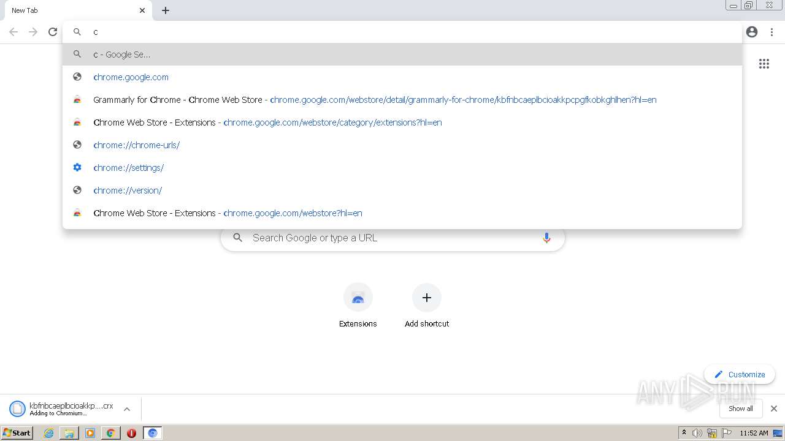Open the Chromium three-dot menu
The image size is (785, 441).
(x=772, y=32)
